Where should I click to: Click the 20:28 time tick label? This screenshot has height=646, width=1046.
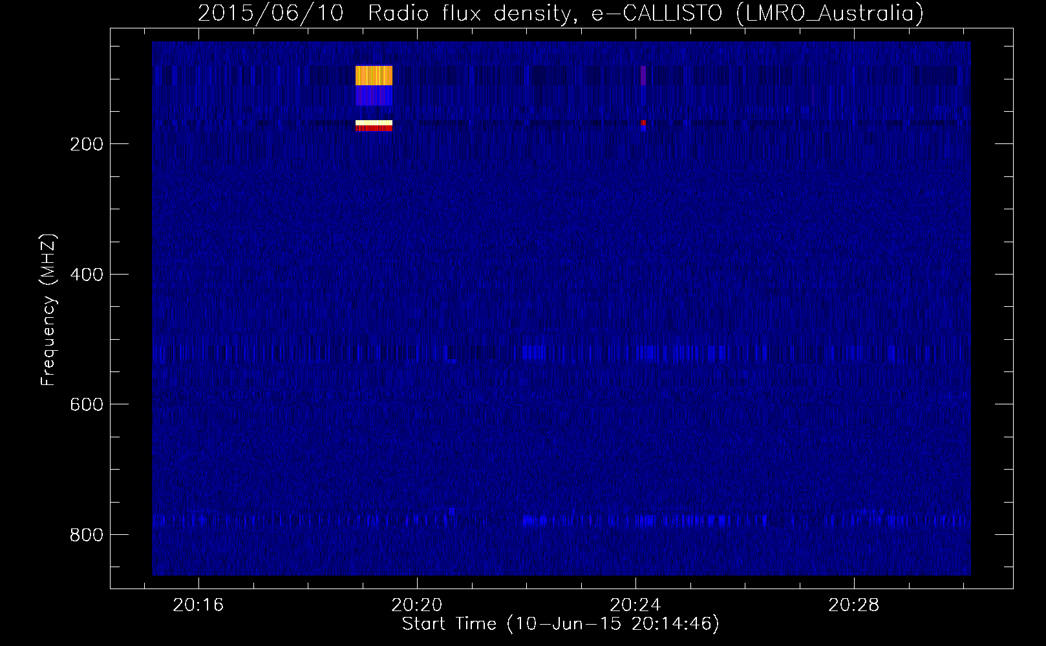click(x=854, y=605)
